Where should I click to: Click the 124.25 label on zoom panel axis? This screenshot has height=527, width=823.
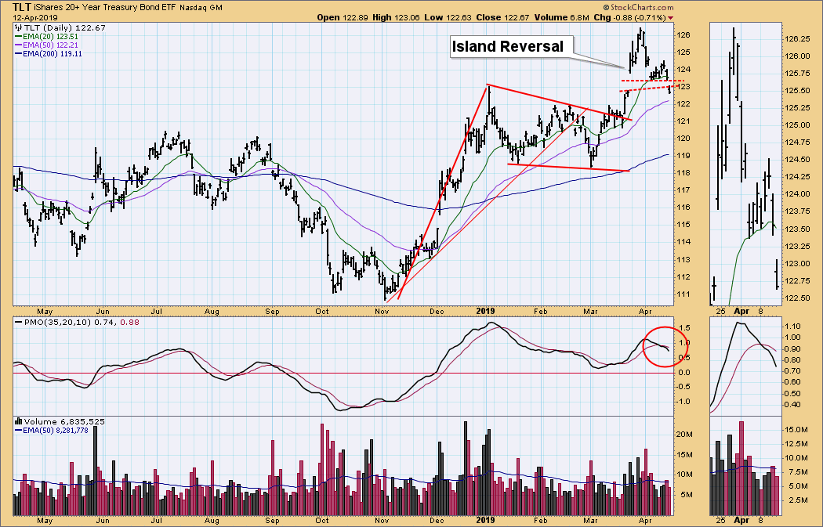[x=797, y=177]
